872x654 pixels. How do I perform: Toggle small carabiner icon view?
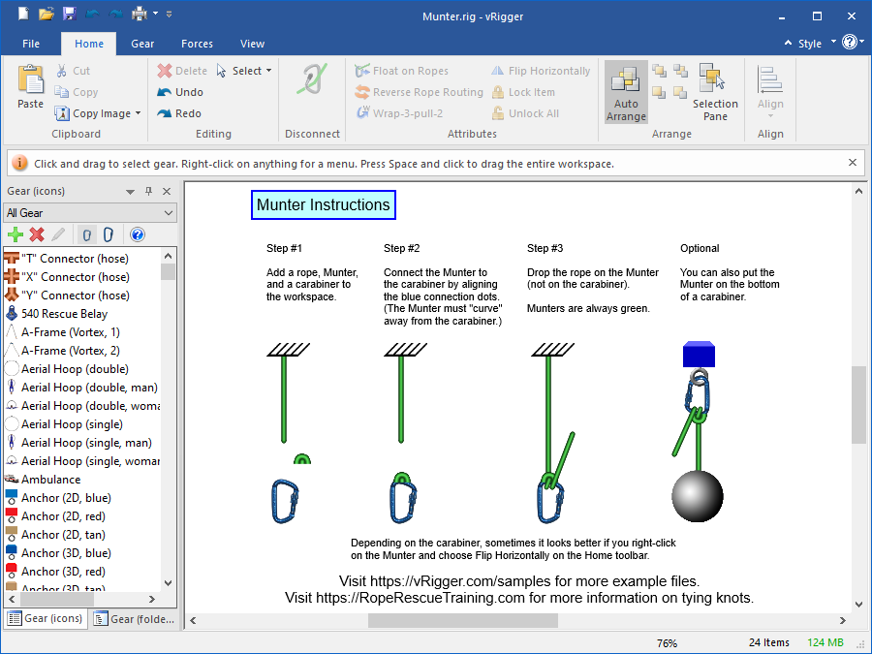coord(86,234)
